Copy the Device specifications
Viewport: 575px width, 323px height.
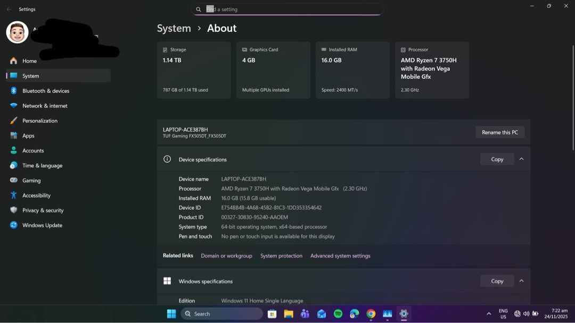[x=497, y=159]
